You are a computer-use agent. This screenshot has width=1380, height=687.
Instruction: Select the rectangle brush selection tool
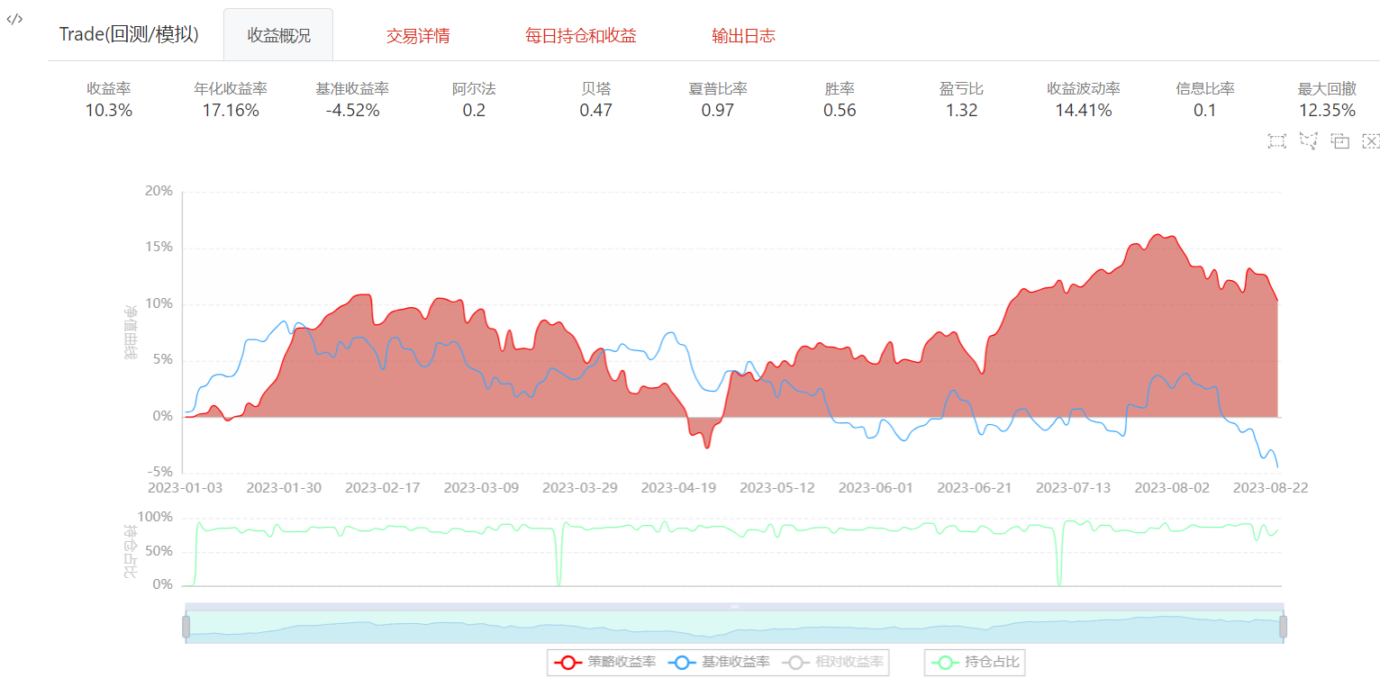(1276, 141)
